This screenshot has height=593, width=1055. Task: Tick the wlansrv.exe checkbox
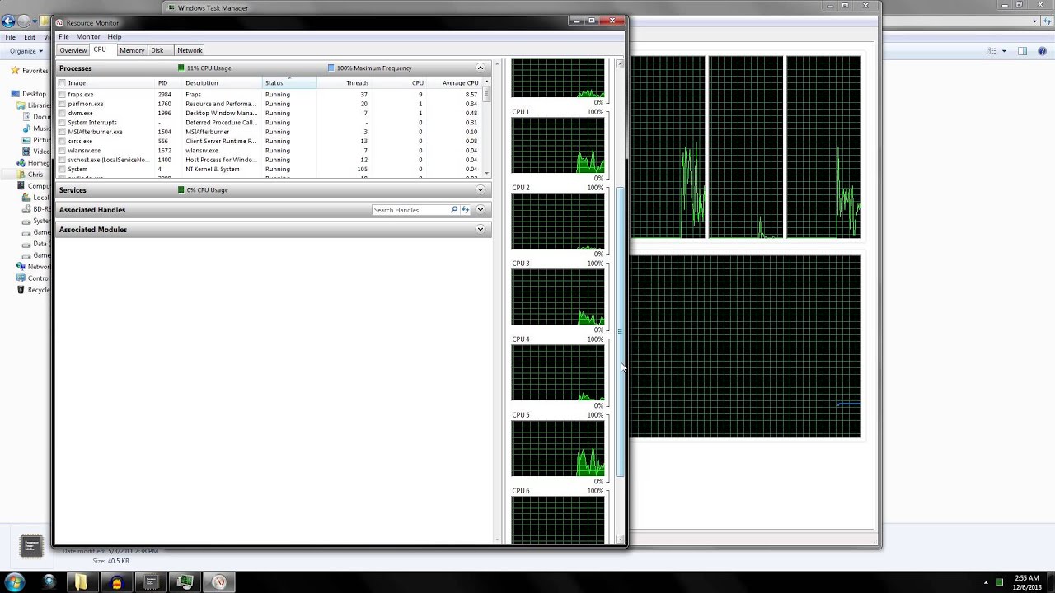click(x=62, y=151)
